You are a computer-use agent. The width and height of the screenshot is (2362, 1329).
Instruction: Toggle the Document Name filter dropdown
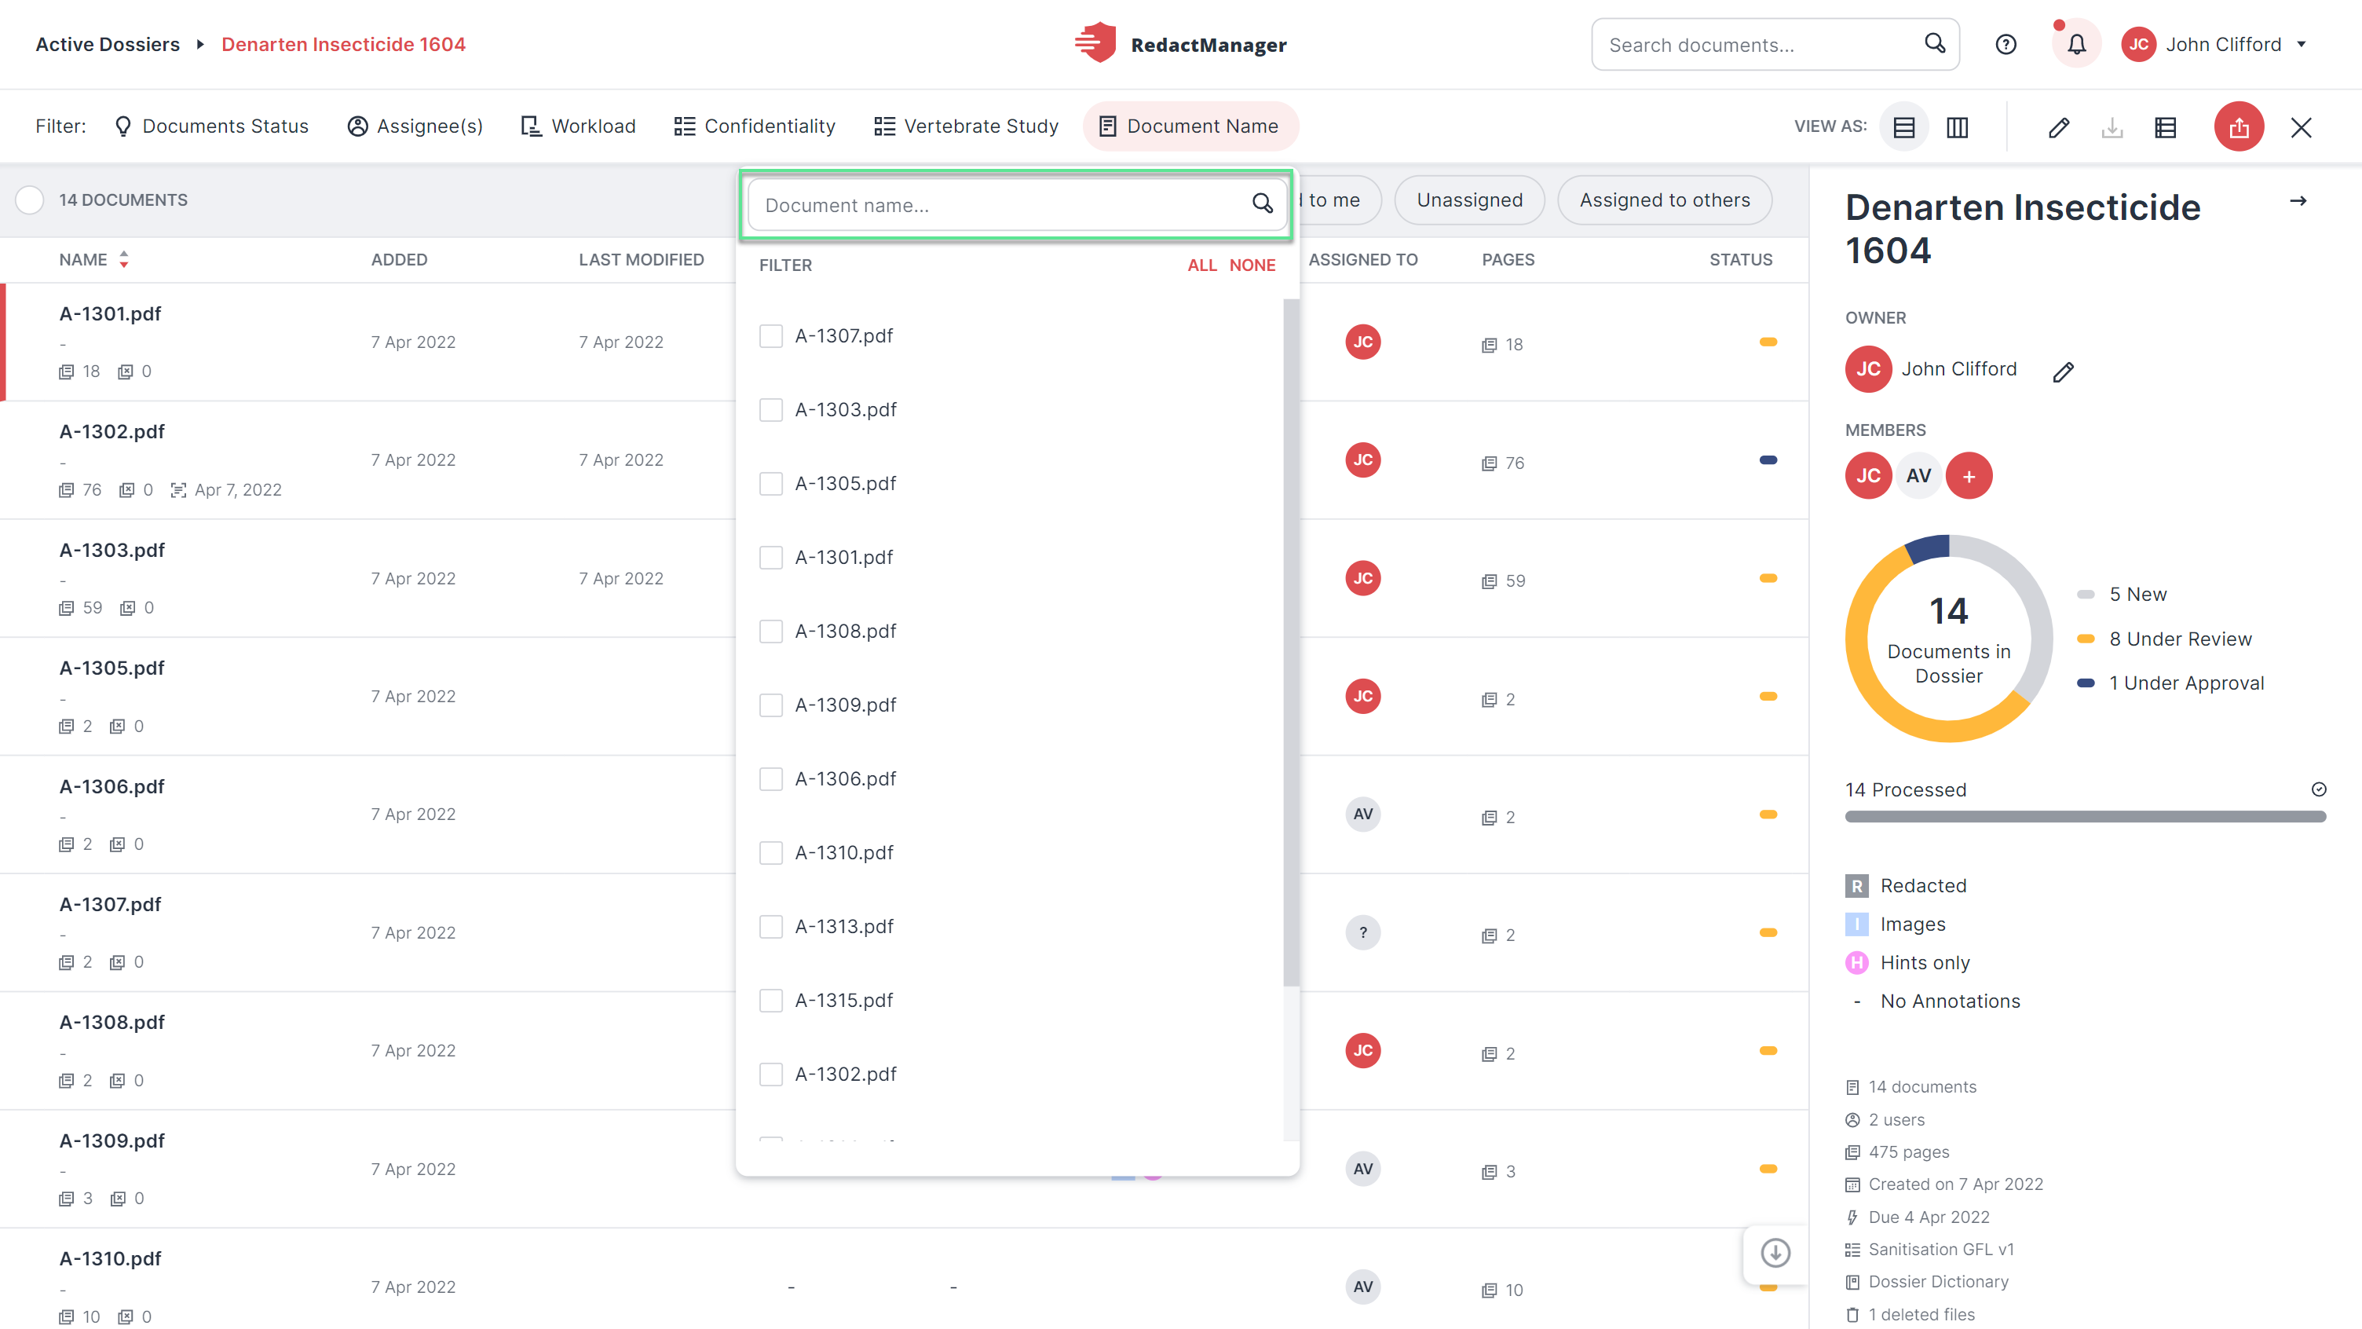[x=1190, y=126]
